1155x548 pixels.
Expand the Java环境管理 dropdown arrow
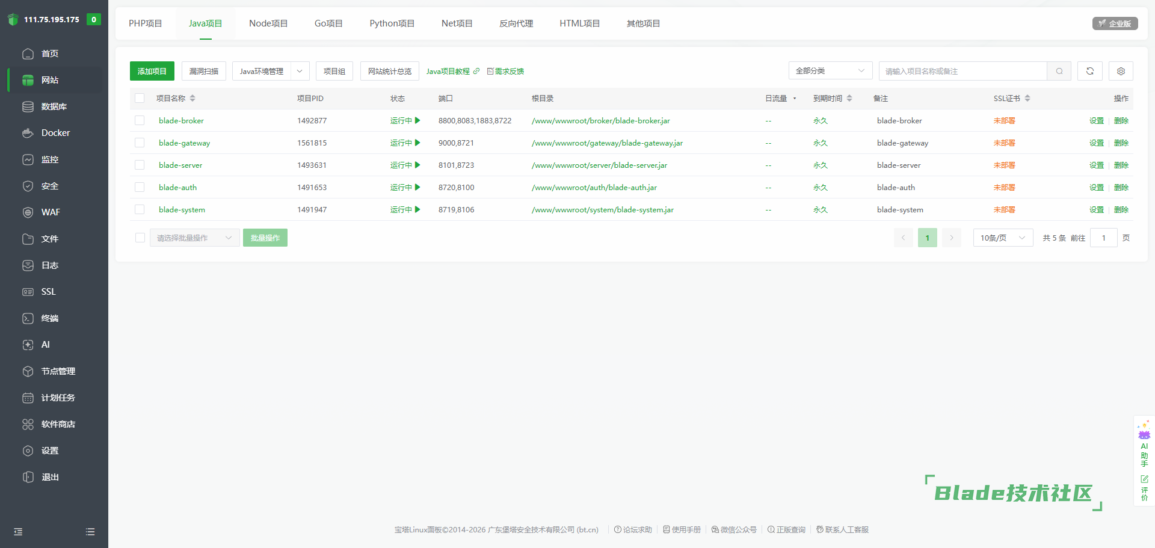(x=300, y=71)
